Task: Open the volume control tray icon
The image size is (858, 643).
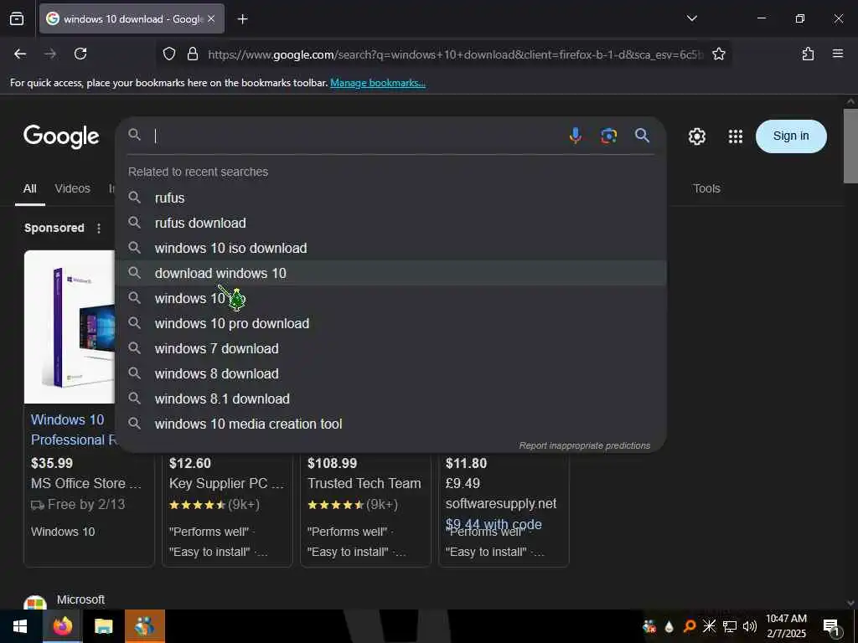Action: (x=749, y=626)
